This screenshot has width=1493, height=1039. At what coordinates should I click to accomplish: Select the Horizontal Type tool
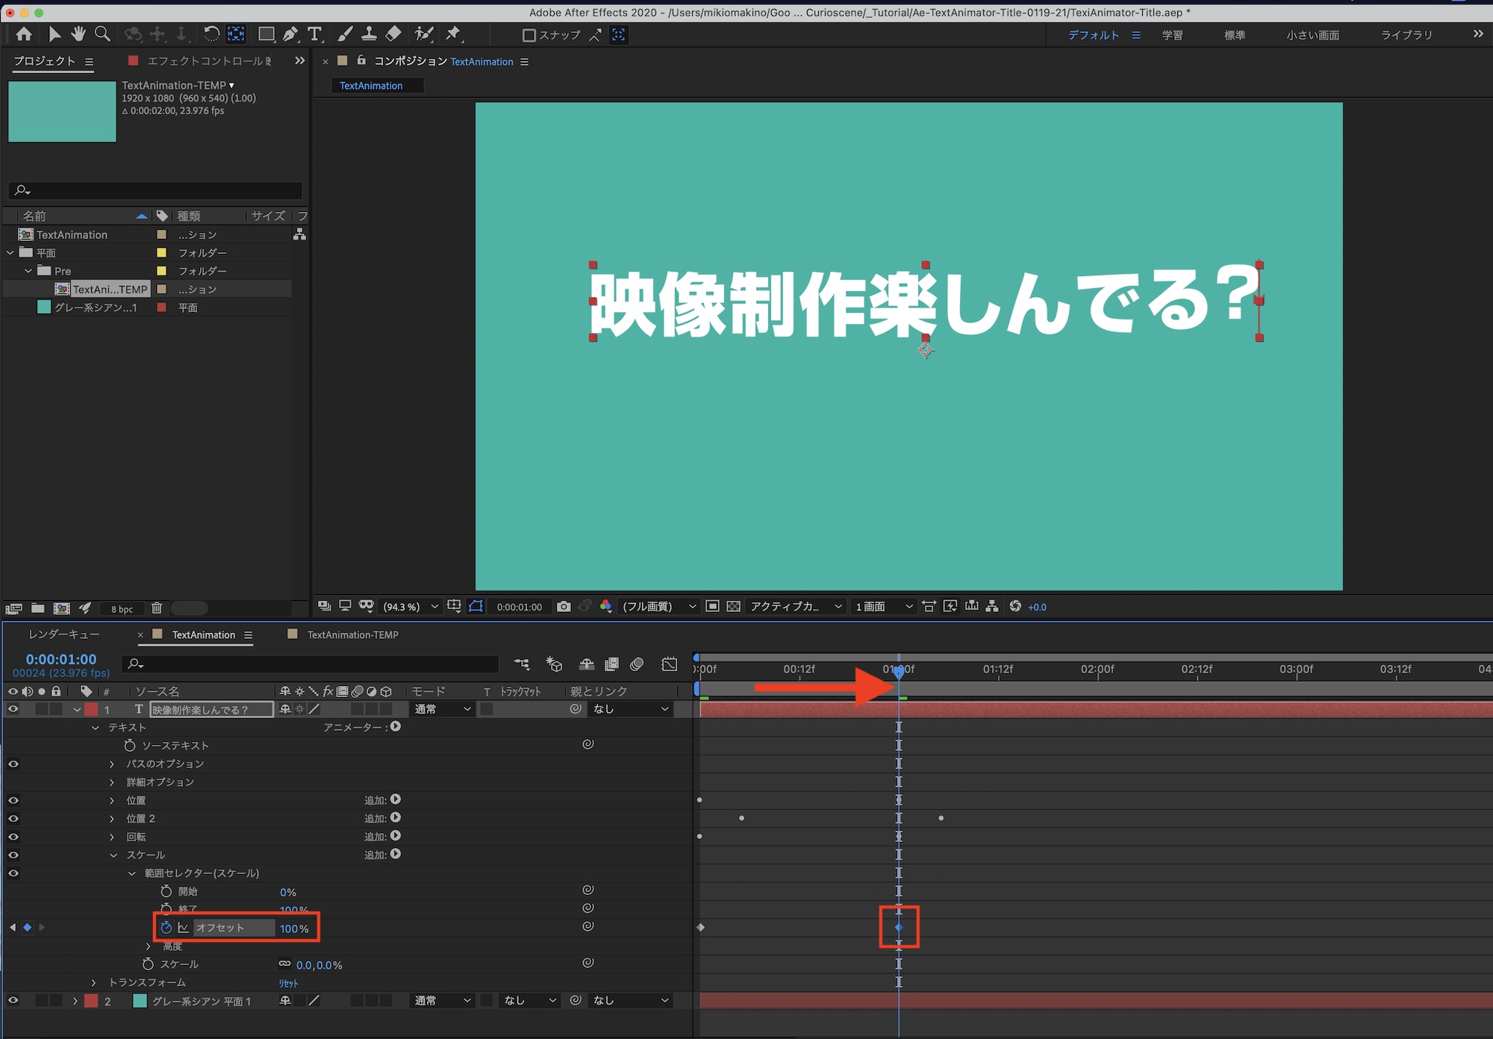pos(315,34)
